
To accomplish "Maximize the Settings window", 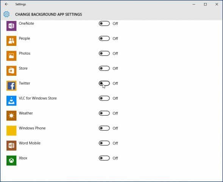I will [x=205, y=5].
